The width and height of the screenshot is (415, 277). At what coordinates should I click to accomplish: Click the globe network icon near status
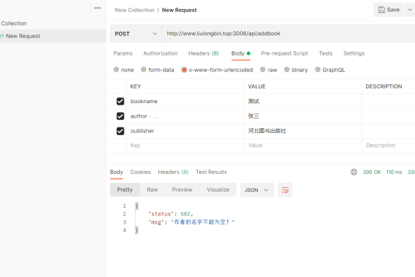coord(354,172)
